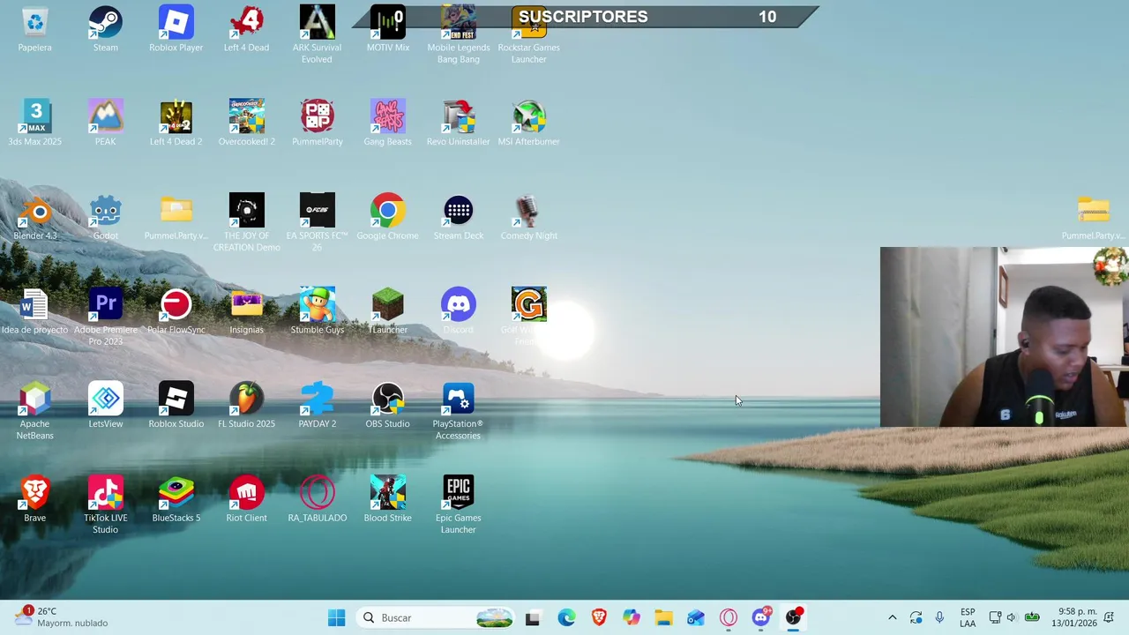This screenshot has height=635, width=1129.
Task: Open the Papelera recycle bin icon
Action: (34, 29)
